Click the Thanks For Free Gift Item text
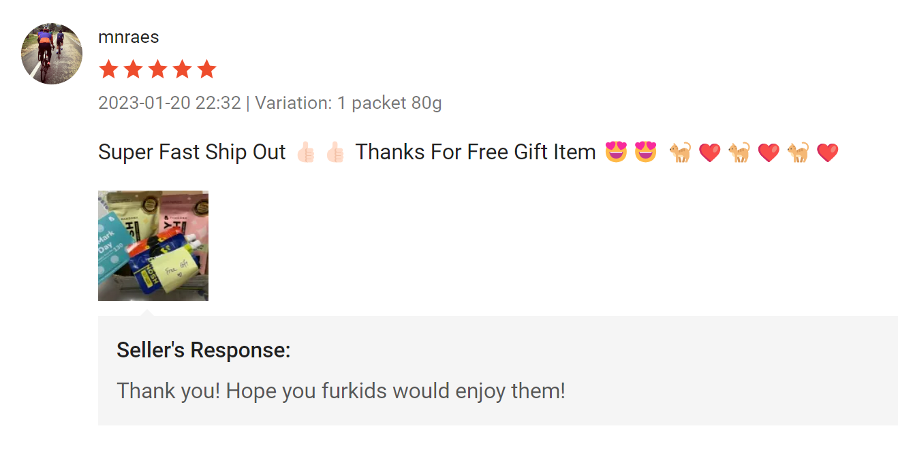This screenshot has height=452, width=898. point(476,152)
